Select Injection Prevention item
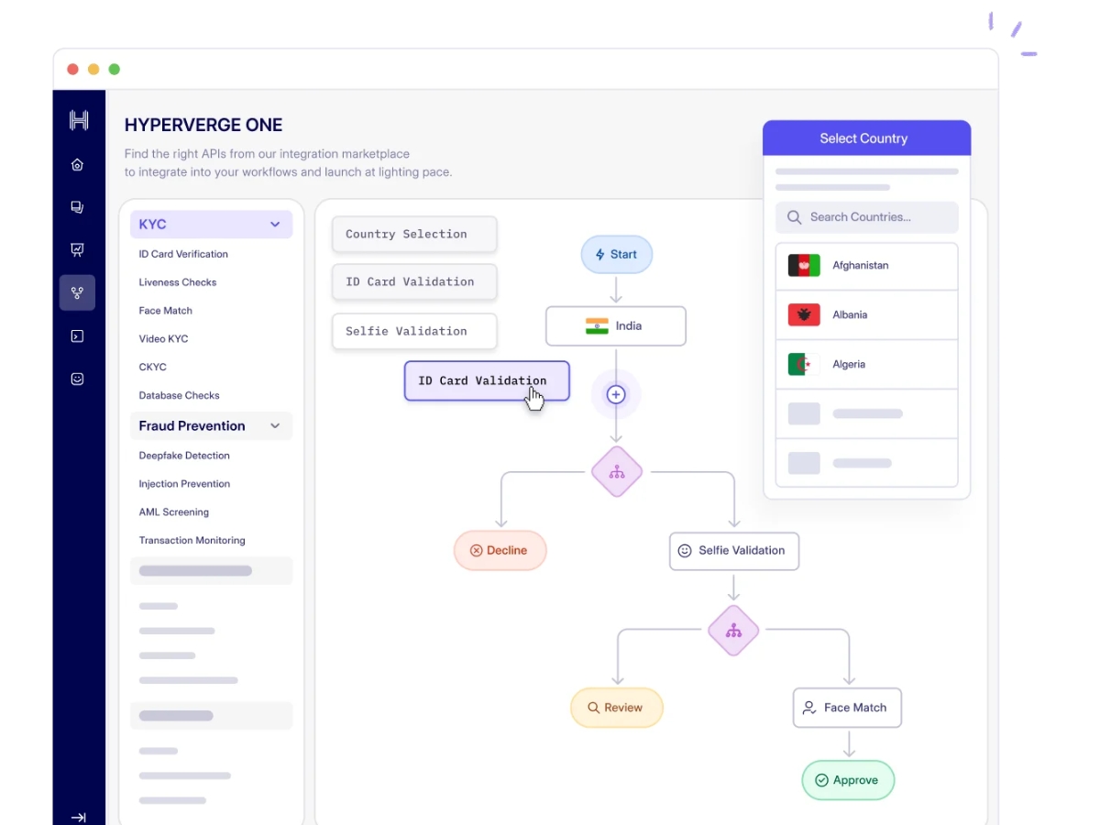Viewport: 1100px width, 825px height. [x=184, y=484]
